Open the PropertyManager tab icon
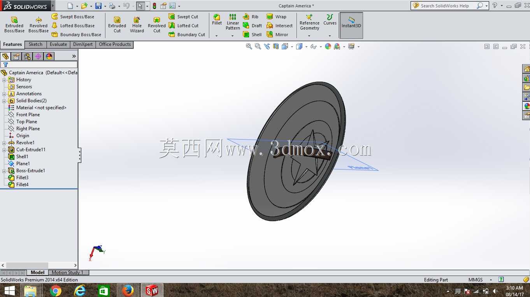Image resolution: width=530 pixels, height=297 pixels. [x=16, y=56]
